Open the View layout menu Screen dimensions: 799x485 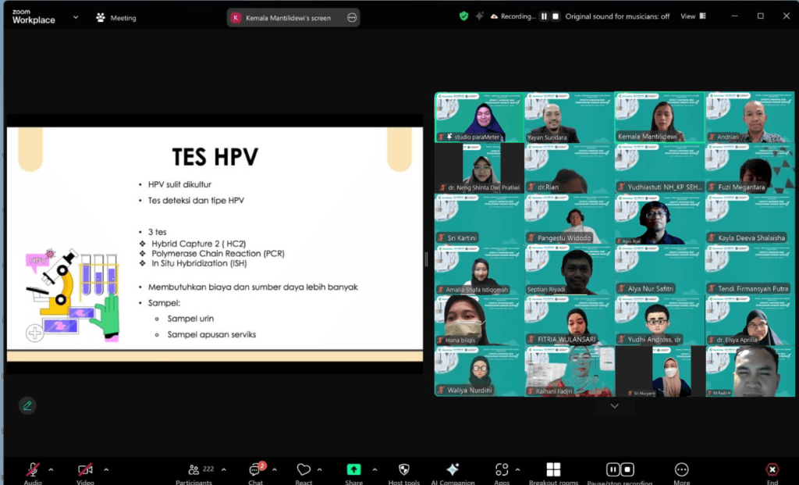692,16
